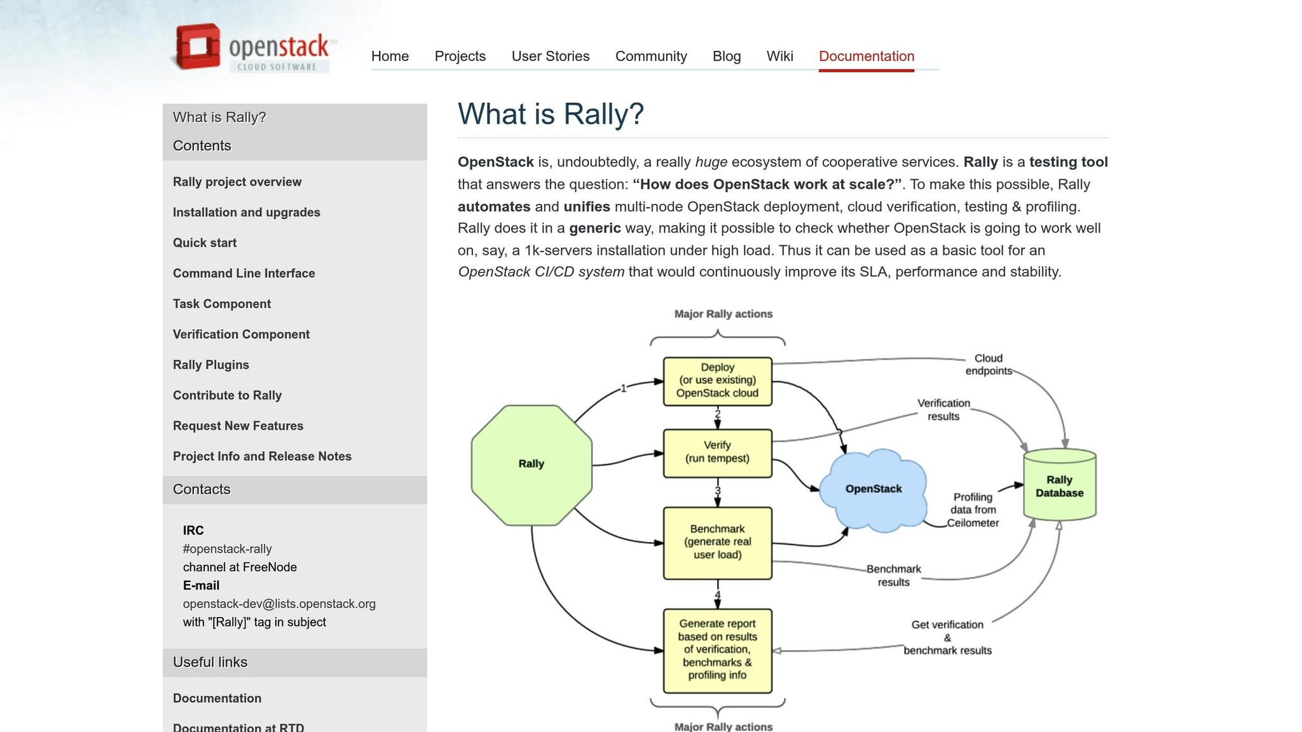
Task: Select the Community nav item
Action: pos(651,56)
